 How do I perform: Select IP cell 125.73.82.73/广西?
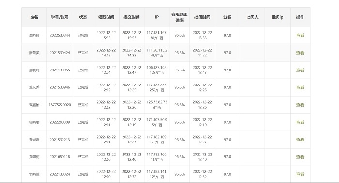click(157, 105)
